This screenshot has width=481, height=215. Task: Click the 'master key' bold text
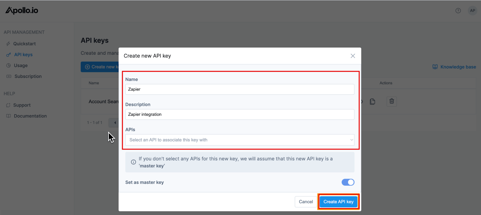pyautogui.click(x=152, y=166)
